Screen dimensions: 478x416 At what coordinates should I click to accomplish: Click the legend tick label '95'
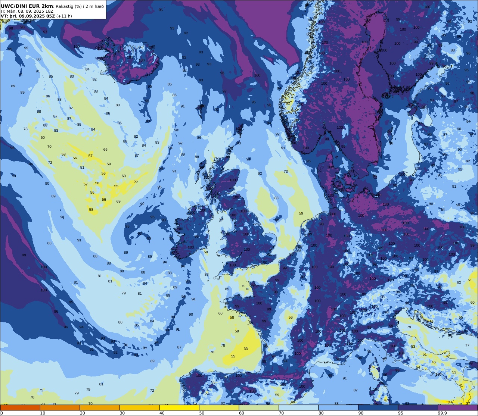tap(401, 413)
